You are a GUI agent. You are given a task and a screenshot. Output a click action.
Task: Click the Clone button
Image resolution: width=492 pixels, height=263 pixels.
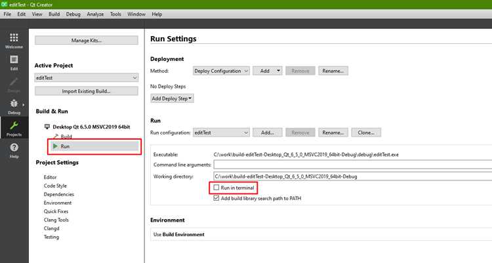click(366, 132)
